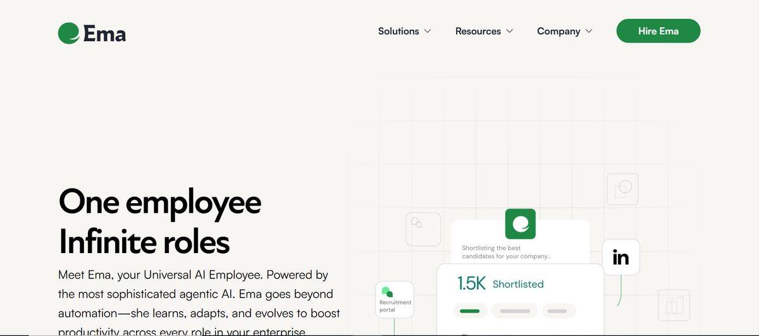
Task: Click the 1.5K Shortlisted stat text
Action: click(500, 284)
